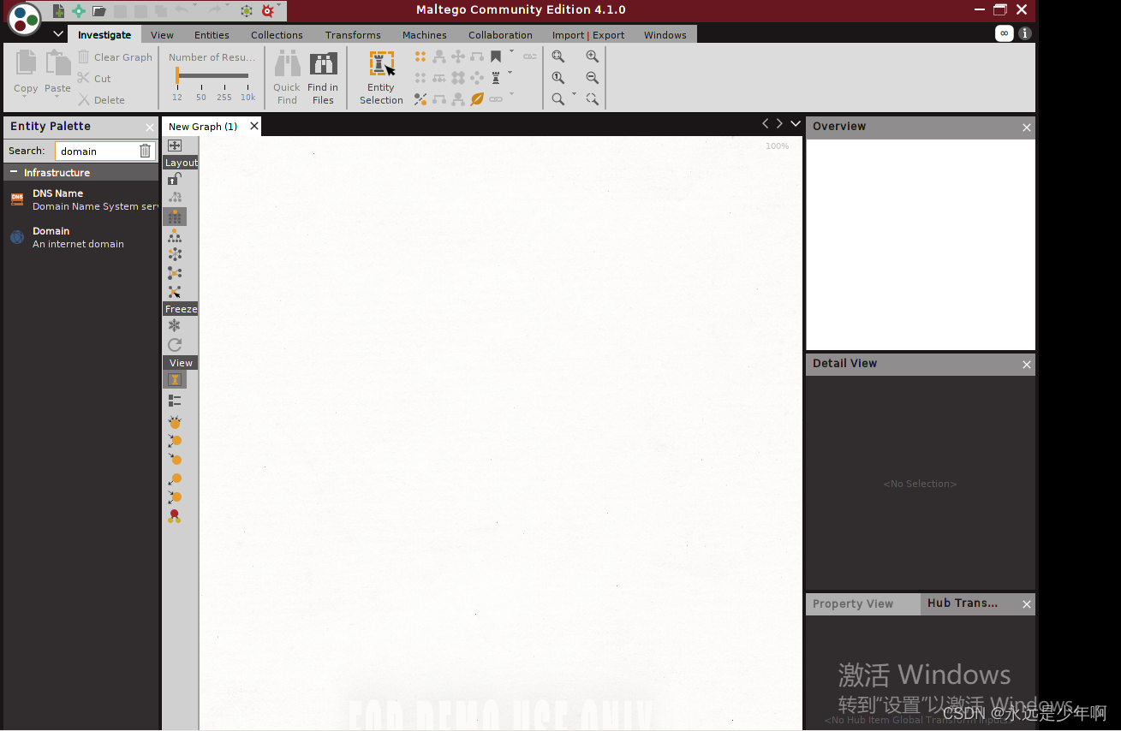Screen dimensions: 1121x731
Task: Click the Zoom 100% magnifier icon
Action: point(558,78)
